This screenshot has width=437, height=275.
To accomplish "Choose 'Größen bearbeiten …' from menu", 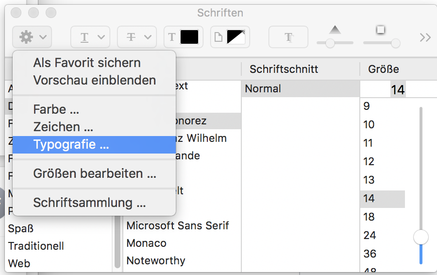I will pyautogui.click(x=94, y=173).
